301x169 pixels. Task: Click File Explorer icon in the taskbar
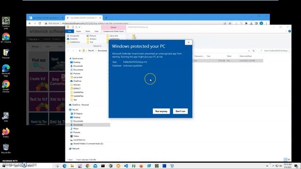[x=72, y=166]
